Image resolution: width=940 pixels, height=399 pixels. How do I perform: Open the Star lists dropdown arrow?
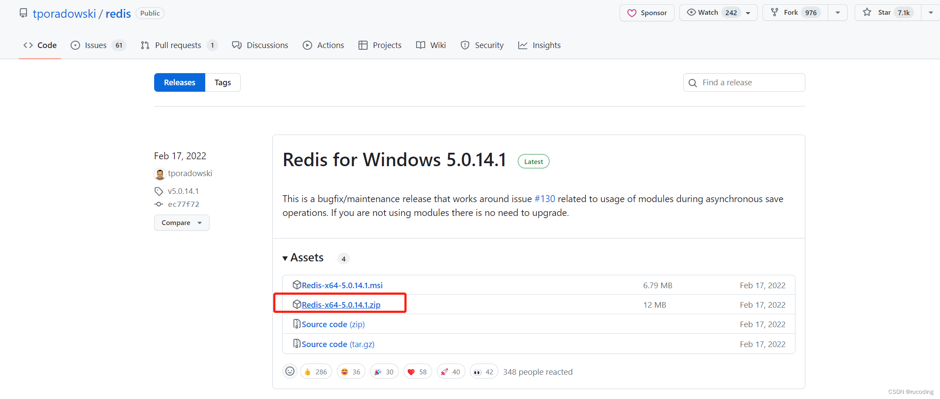(x=930, y=13)
